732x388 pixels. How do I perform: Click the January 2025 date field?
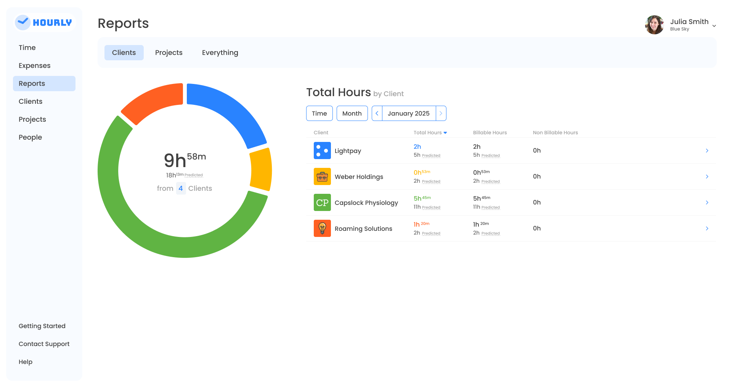(x=408, y=113)
